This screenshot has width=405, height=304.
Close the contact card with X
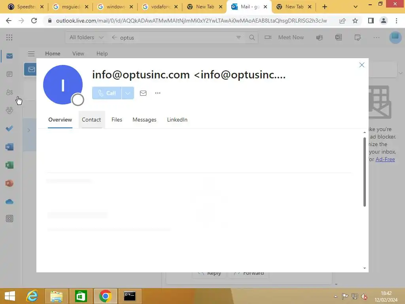(x=362, y=65)
